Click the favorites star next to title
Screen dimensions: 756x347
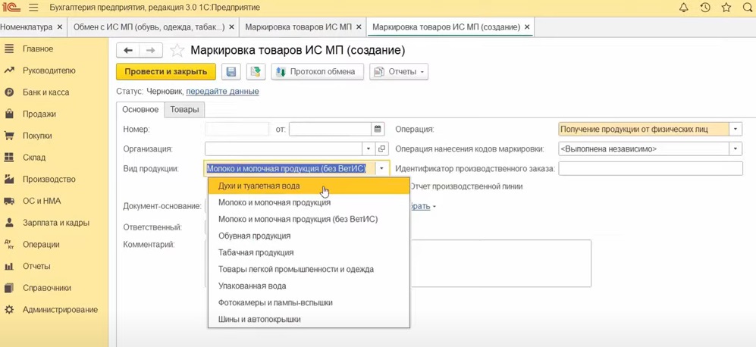177,51
